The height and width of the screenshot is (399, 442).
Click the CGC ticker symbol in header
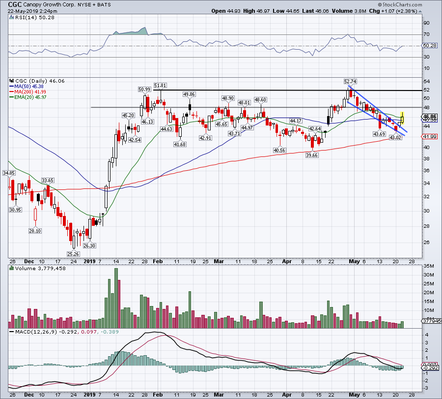(15, 4)
